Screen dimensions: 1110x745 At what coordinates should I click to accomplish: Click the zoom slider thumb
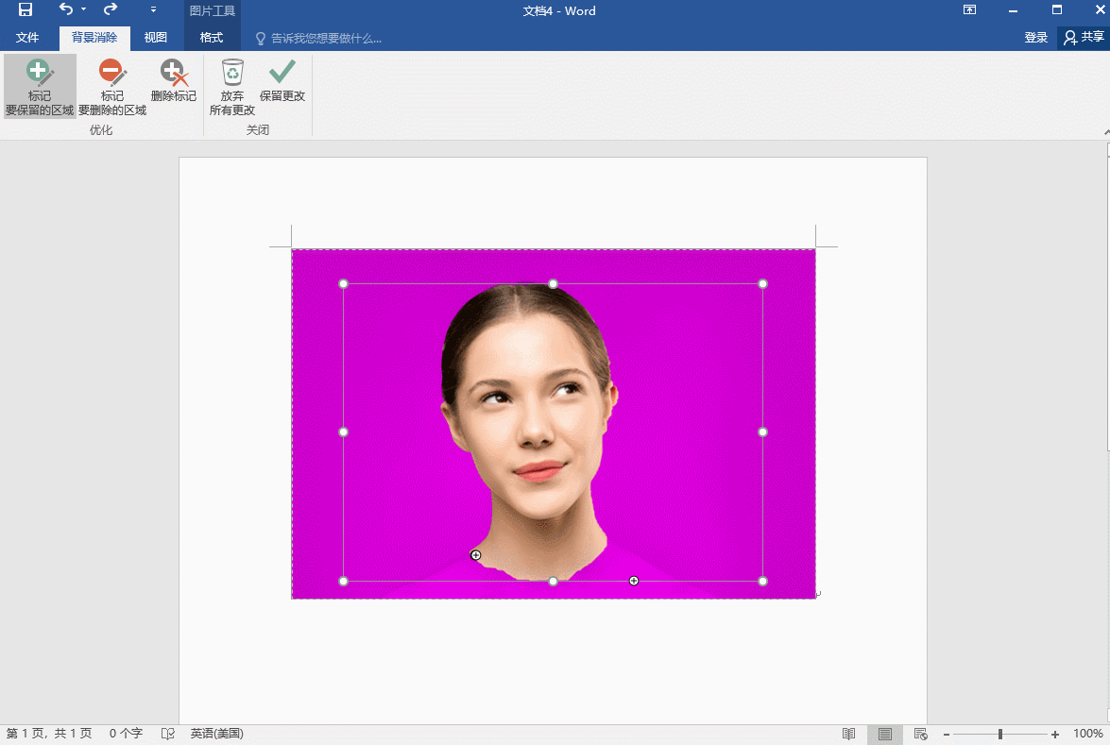(x=1000, y=735)
